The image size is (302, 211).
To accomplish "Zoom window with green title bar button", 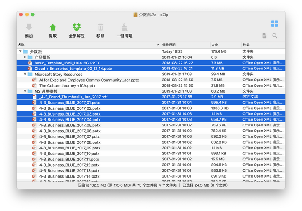I will [x=33, y=15].
